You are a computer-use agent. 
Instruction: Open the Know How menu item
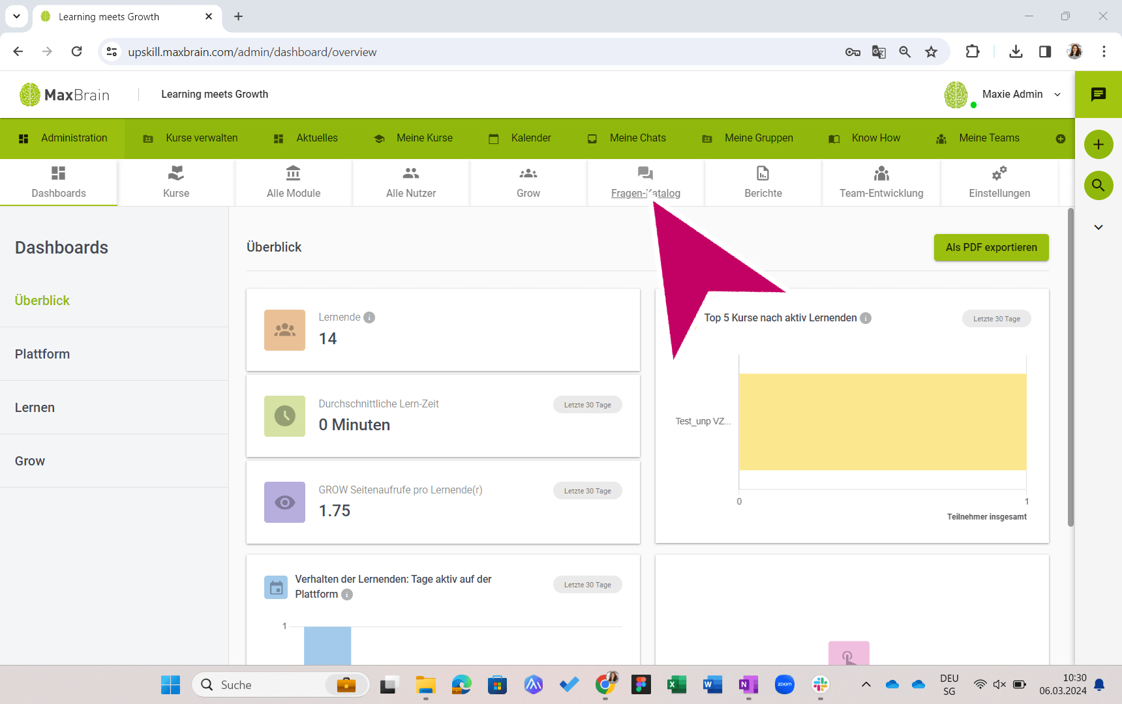864,138
